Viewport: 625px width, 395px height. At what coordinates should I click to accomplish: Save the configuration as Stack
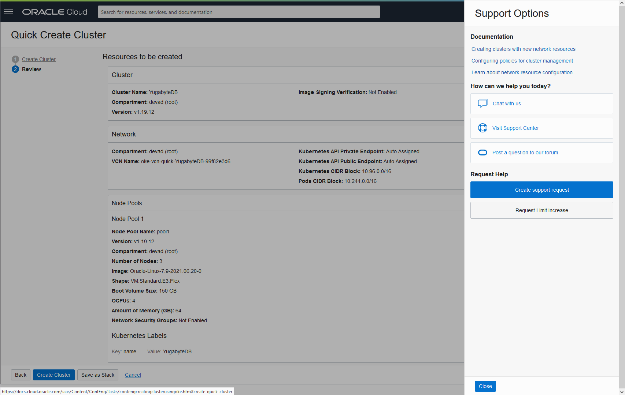pyautogui.click(x=97, y=375)
